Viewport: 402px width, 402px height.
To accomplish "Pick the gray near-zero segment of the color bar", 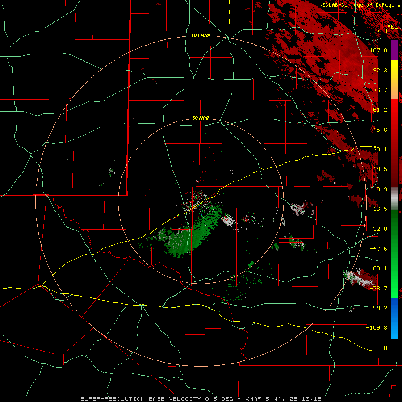I will tap(394, 199).
